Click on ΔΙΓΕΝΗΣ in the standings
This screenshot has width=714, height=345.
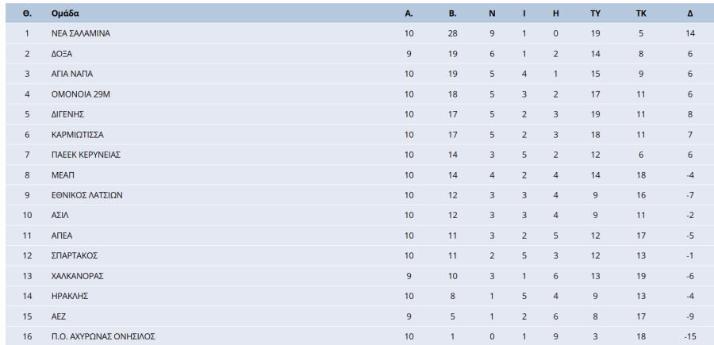(x=67, y=114)
